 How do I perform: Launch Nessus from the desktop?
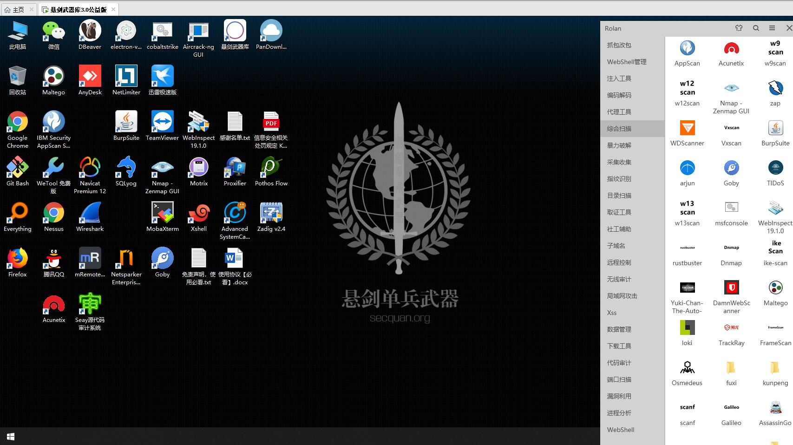[x=53, y=217]
